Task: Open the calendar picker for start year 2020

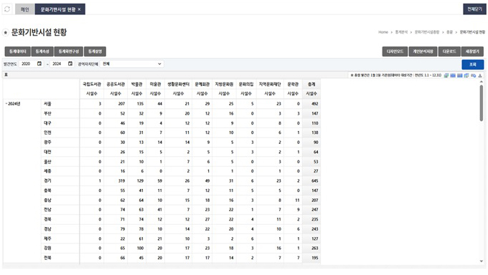Action: pos(39,64)
